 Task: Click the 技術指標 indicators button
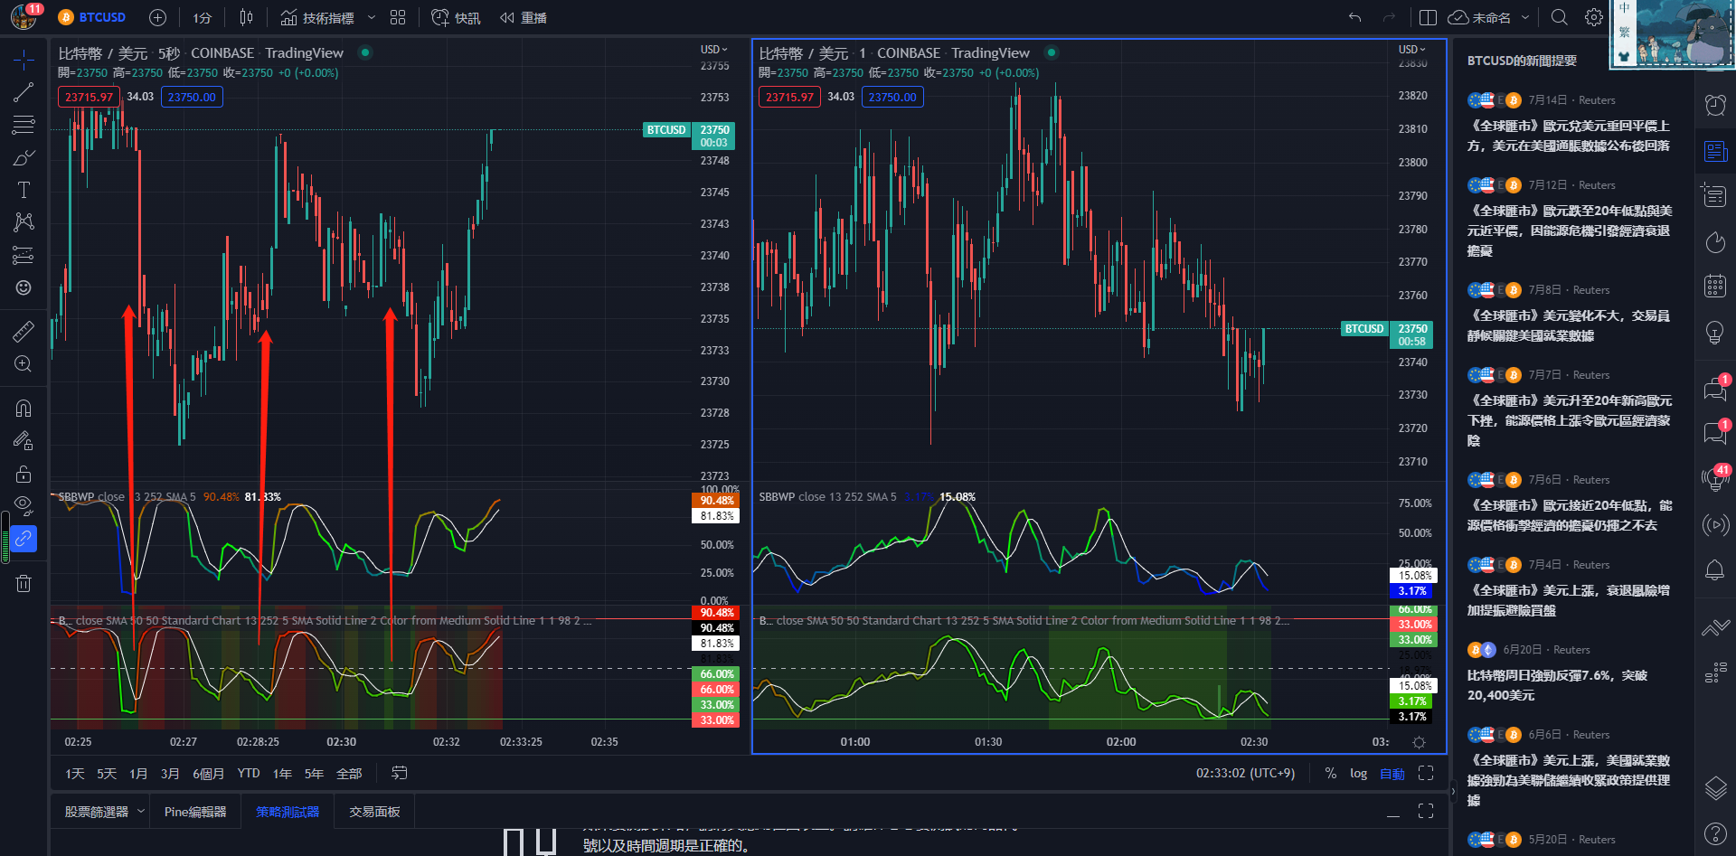coord(317,17)
